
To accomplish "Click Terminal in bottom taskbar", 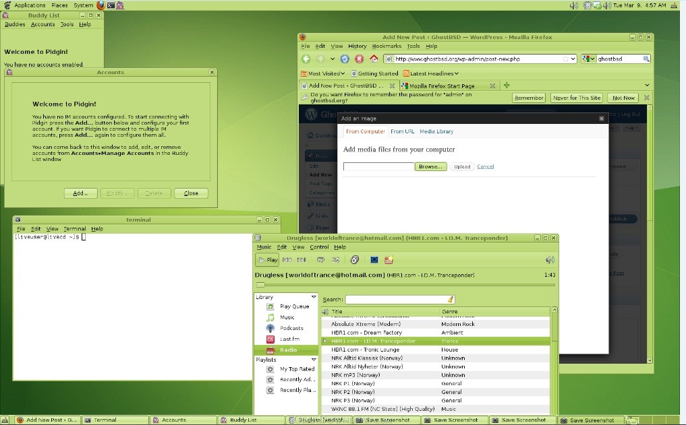I will (117, 420).
